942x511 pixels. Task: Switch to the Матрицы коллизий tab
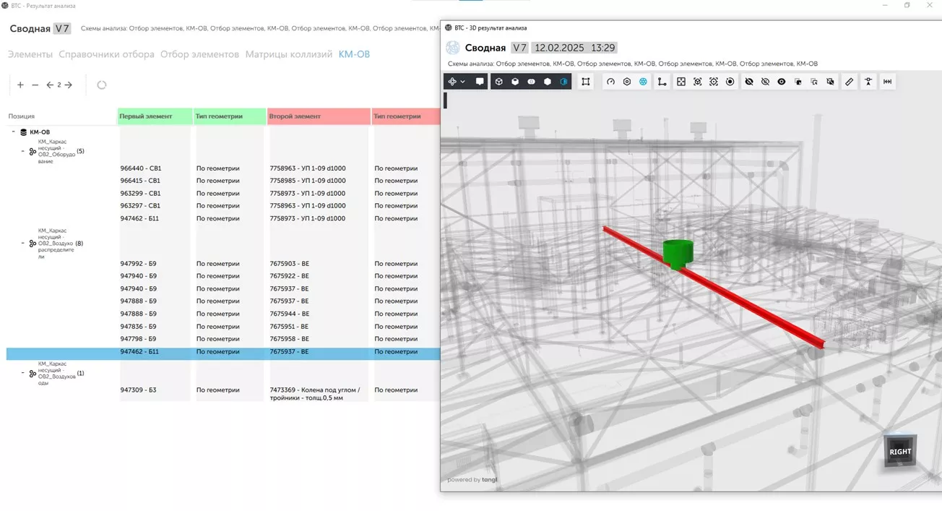[x=288, y=54]
